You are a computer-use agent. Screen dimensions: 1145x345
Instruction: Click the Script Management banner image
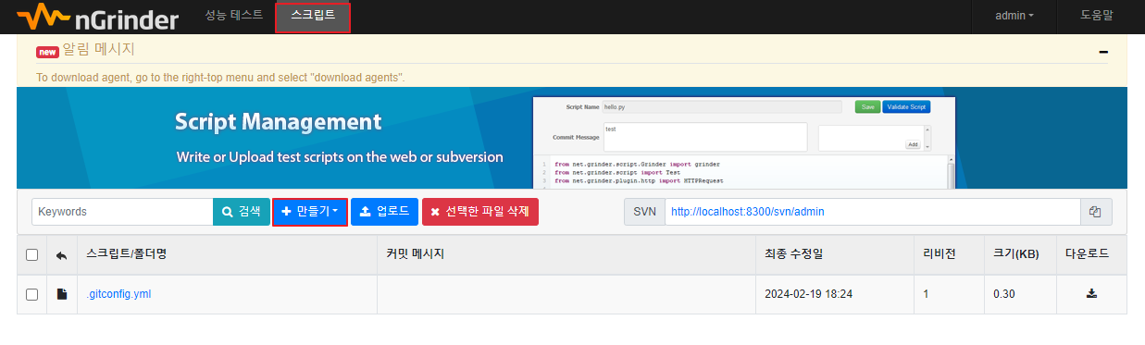(x=572, y=138)
